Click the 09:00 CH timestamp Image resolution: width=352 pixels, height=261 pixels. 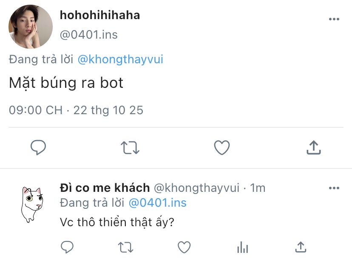coord(36,110)
